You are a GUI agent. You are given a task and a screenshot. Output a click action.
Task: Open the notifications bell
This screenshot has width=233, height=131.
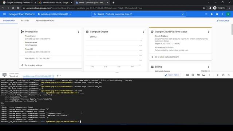212,14
